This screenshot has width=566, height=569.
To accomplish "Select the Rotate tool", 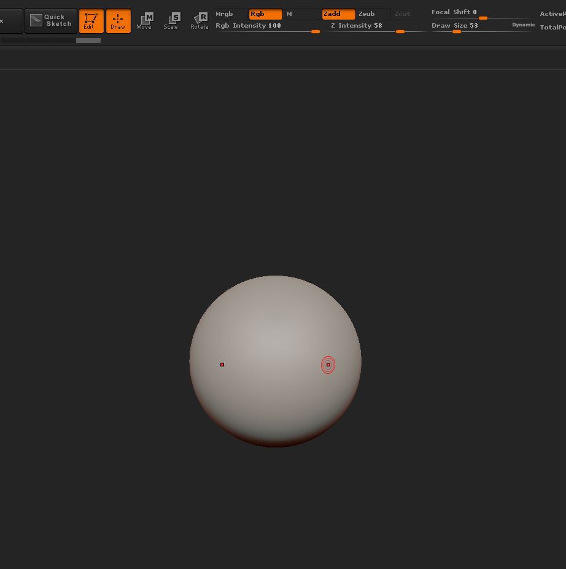I will (199, 21).
